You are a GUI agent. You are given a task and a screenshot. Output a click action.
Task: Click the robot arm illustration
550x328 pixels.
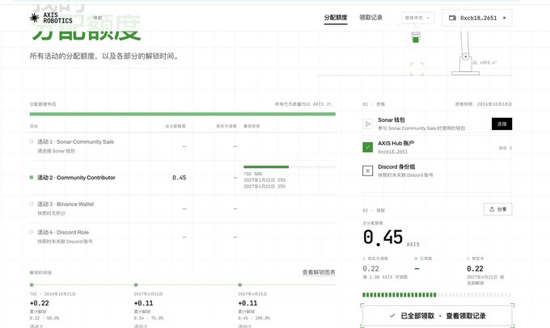(465, 53)
